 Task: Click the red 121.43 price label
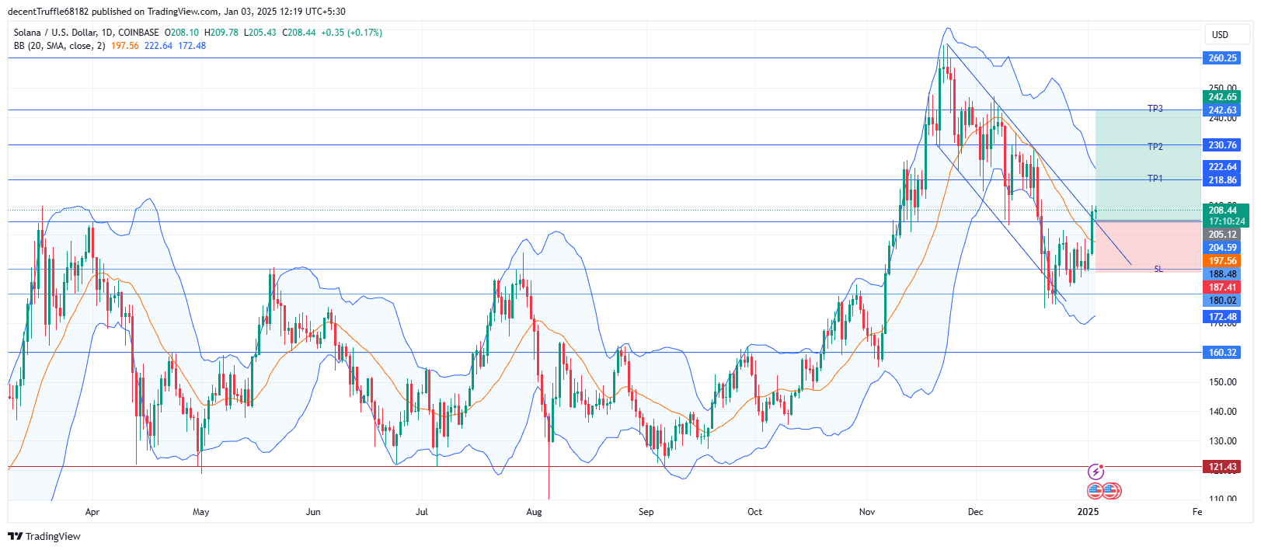pos(1223,467)
